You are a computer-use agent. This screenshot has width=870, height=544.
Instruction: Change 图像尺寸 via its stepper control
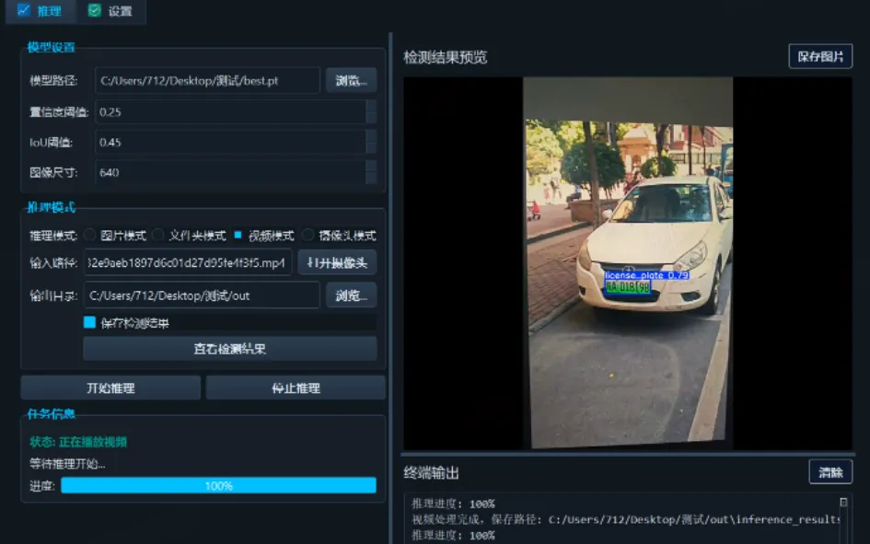pyautogui.click(x=372, y=168)
